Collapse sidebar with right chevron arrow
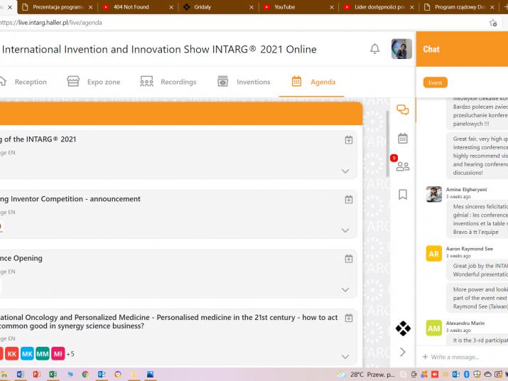508x381 pixels. (x=403, y=352)
